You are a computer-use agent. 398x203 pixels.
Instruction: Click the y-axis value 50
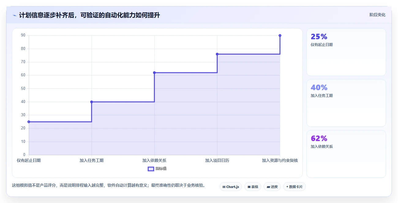pos(23,88)
